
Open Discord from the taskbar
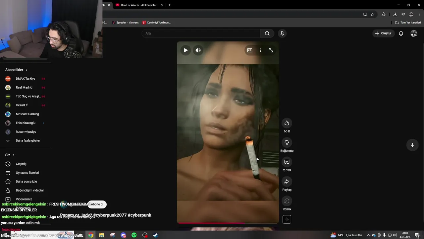124,235
